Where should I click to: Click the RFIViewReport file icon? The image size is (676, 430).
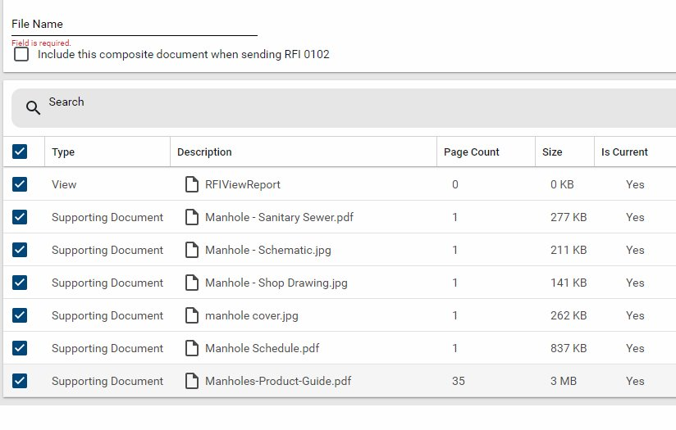click(x=192, y=184)
